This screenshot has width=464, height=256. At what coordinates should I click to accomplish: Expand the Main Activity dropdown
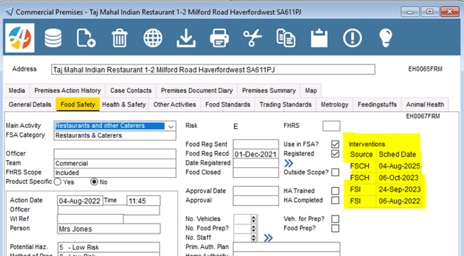click(171, 126)
